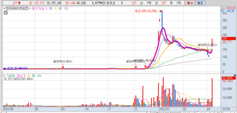Image resolution: width=237 pixels, height=113 pixels.
Task: Select the gray 120-day price moving average label
Action: click(x=66, y=8)
